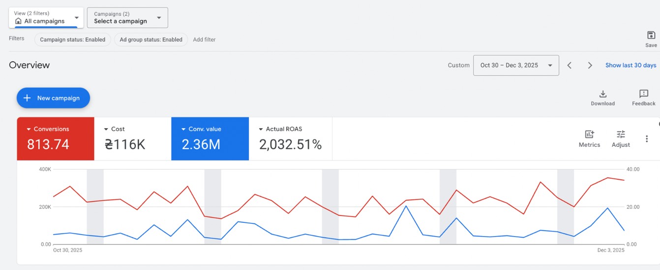This screenshot has width=660, height=270.
Task: Click Show last 30 days link
Action: tap(630, 65)
